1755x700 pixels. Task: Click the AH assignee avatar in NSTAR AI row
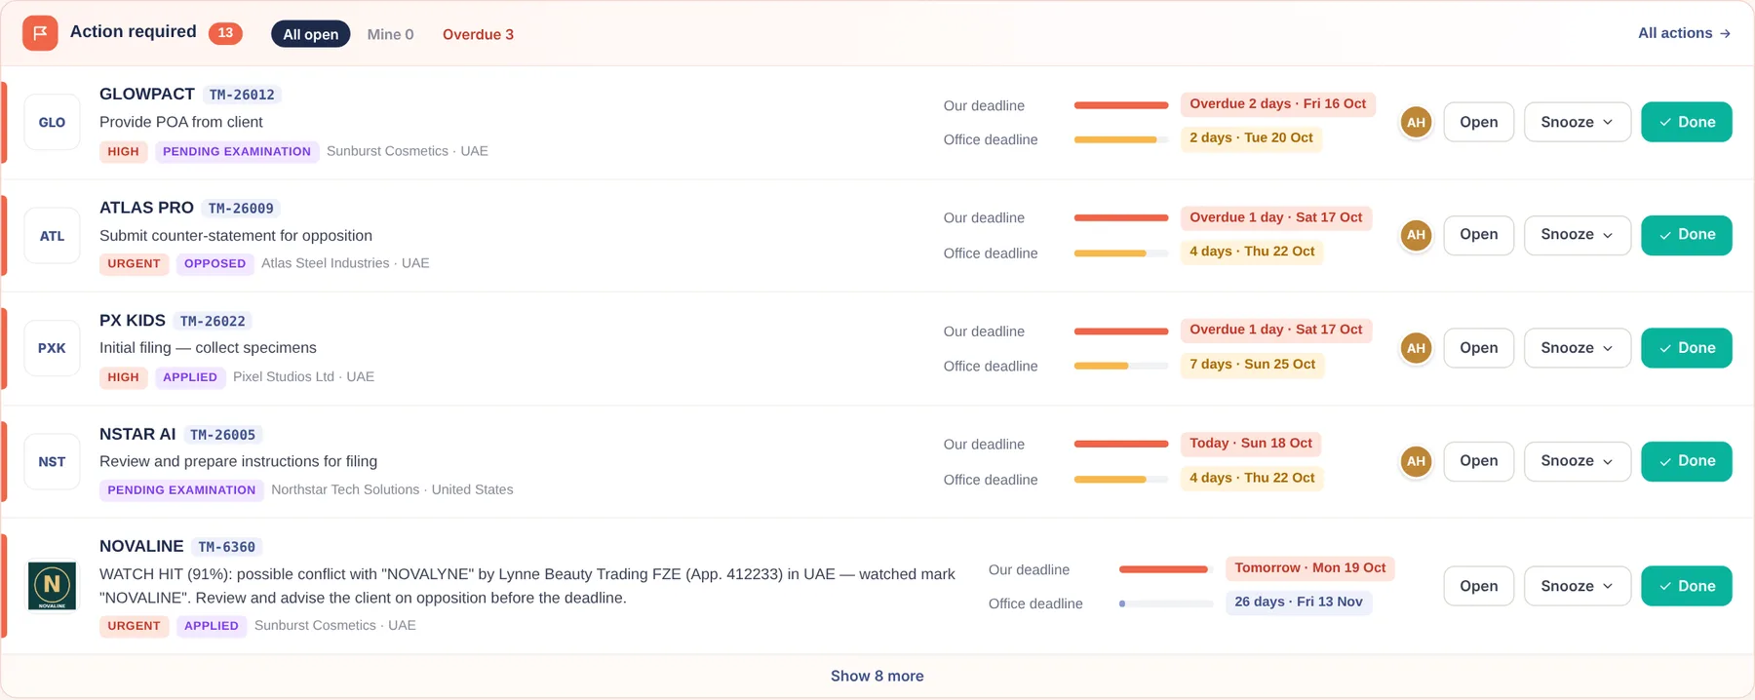click(x=1416, y=461)
